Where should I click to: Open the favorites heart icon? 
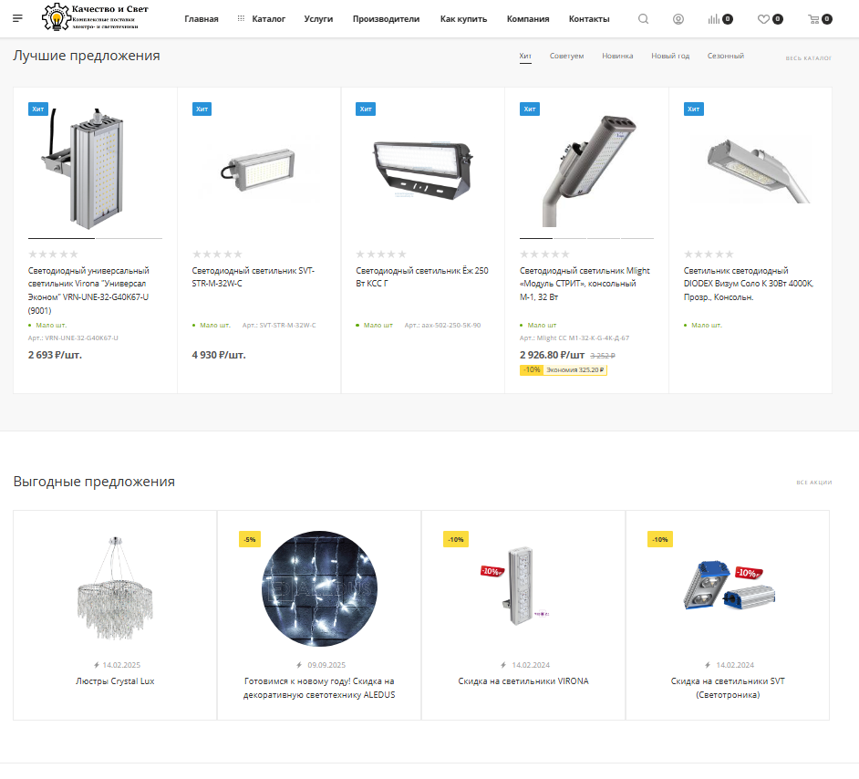[763, 19]
